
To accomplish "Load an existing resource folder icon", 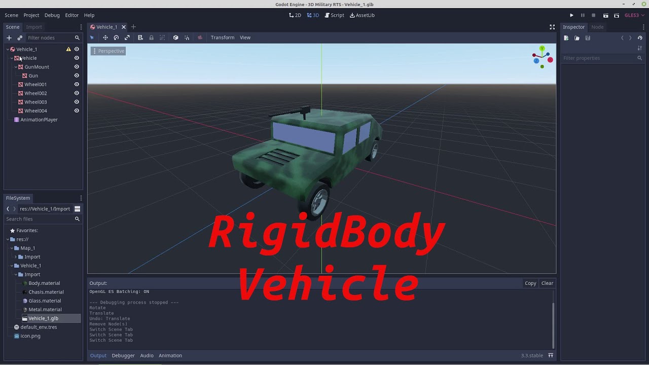I will (577, 38).
